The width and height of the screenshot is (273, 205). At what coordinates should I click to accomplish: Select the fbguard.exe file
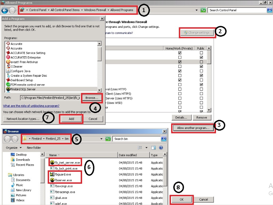(x=63, y=174)
